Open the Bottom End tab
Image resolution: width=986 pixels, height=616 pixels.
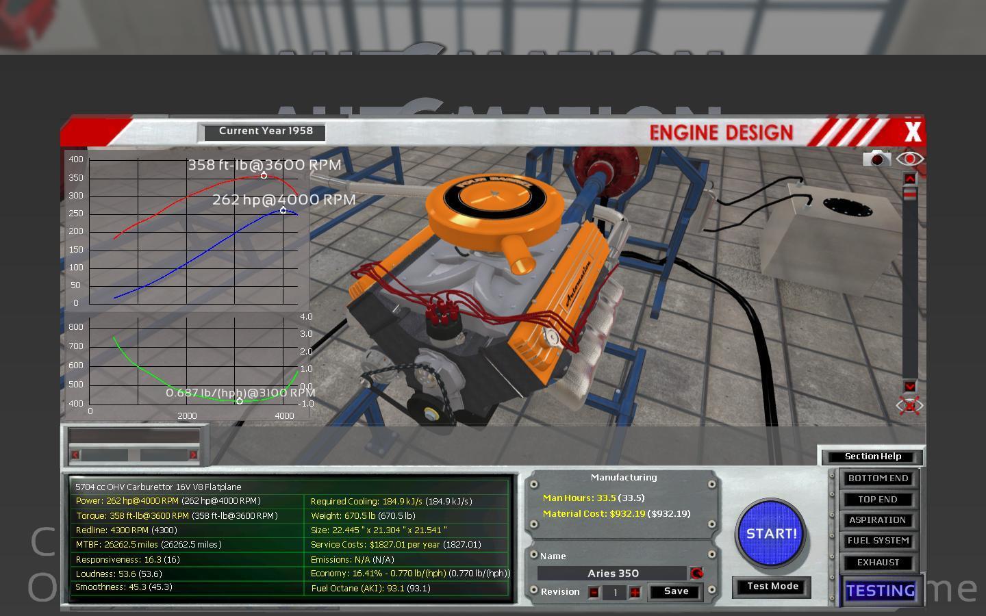coord(878,478)
